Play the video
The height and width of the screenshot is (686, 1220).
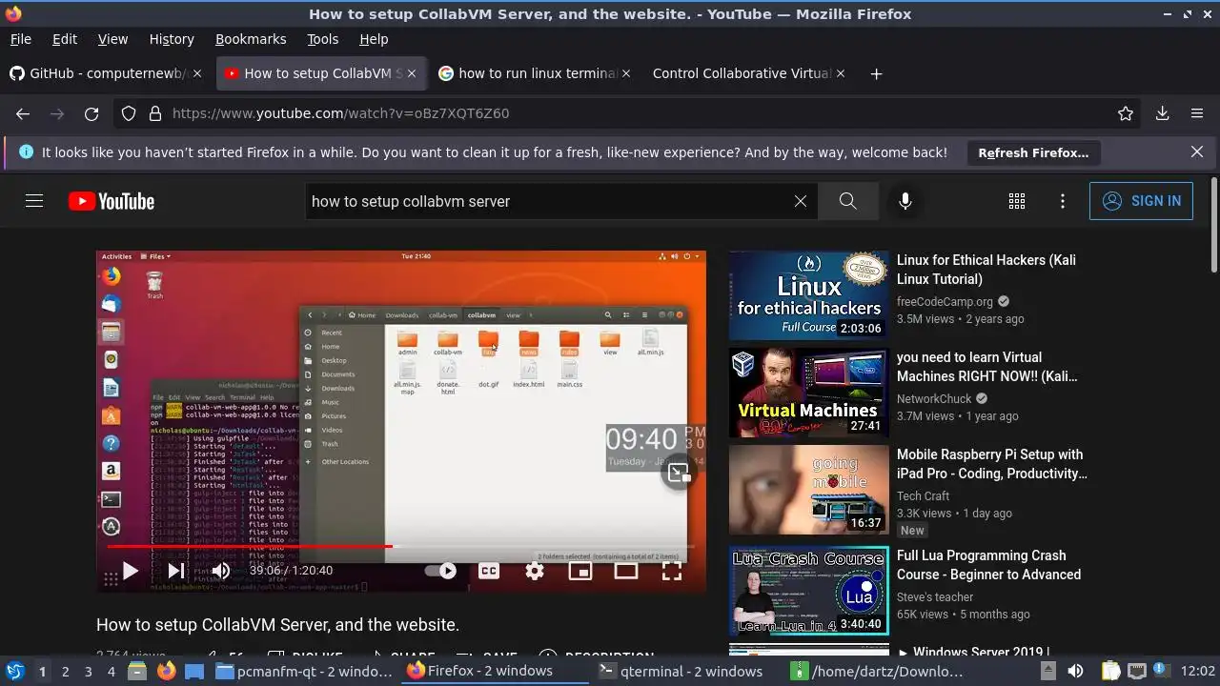click(131, 571)
